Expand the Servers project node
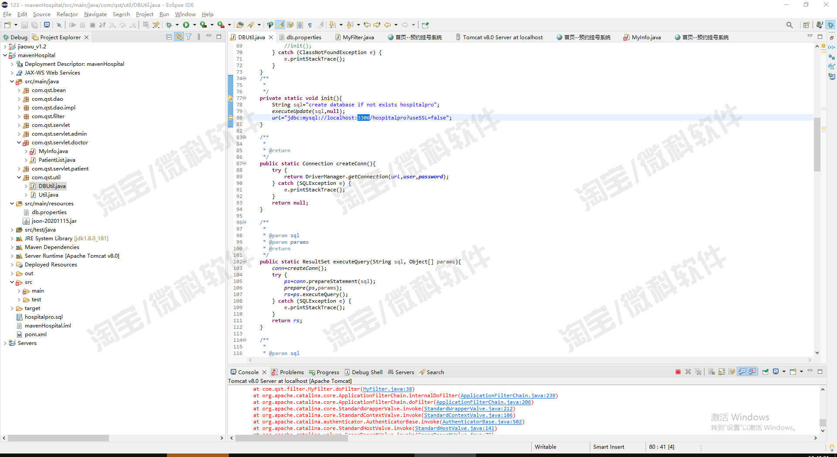The height and width of the screenshot is (457, 837). (x=5, y=343)
